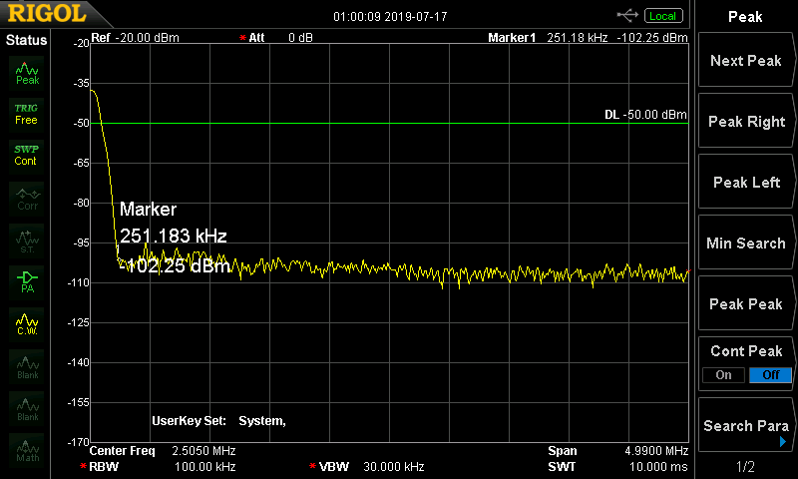Screen dimensions: 798x479
Task: Click the -170 axis label
Action: (79, 442)
